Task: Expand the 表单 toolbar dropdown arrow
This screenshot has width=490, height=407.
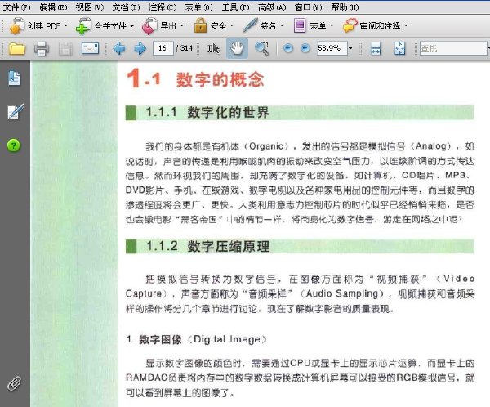Action: click(x=332, y=25)
